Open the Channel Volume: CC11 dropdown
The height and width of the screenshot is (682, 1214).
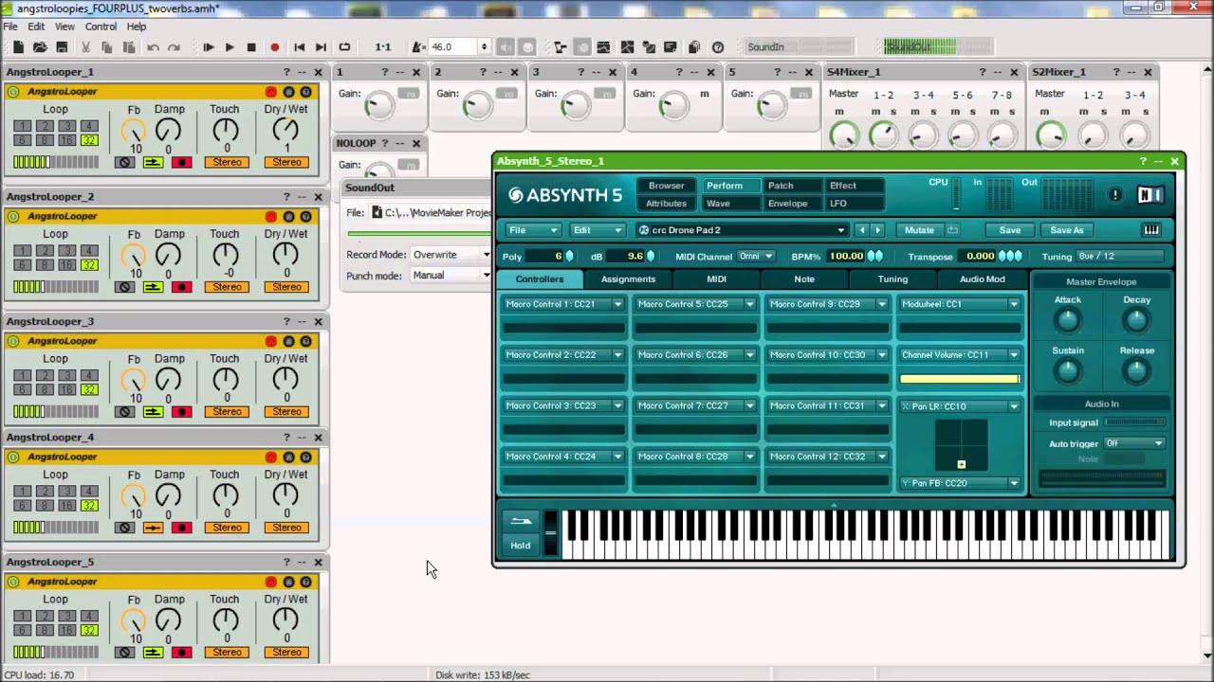coord(960,355)
